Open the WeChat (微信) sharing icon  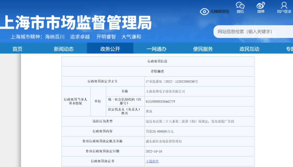point(240,8)
